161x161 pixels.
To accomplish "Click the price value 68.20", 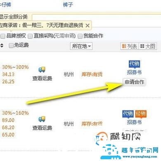I will 8,128.
